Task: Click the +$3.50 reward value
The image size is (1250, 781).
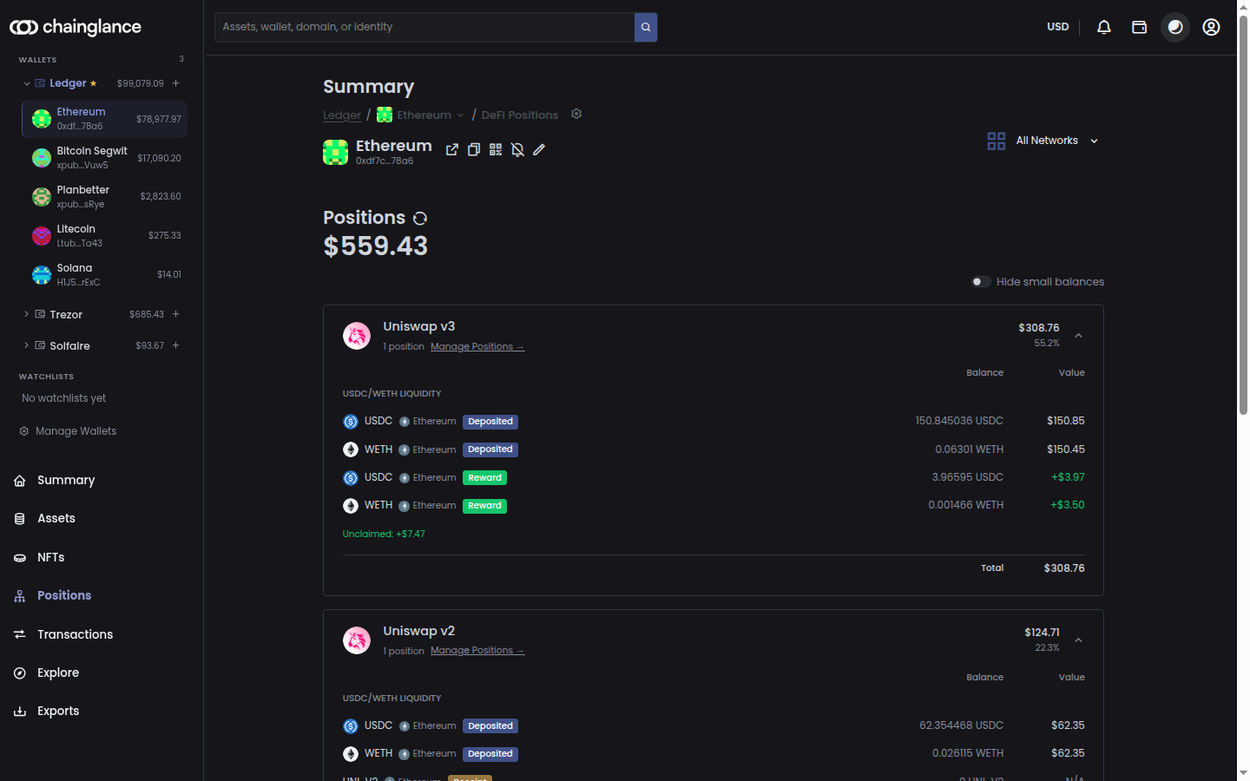Action: coord(1068,505)
